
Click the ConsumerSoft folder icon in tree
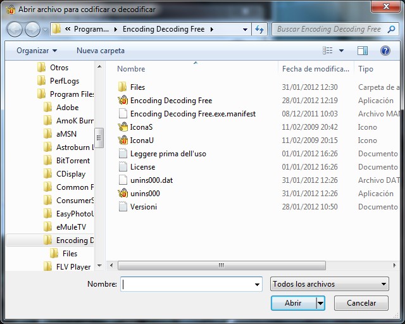pos(48,200)
